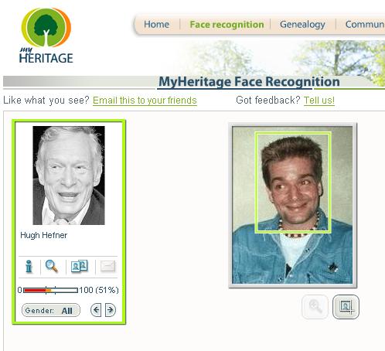Image resolution: width=385 pixels, height=351 pixels.
Task: Click the envelope email icon in the match card
Action: (107, 266)
